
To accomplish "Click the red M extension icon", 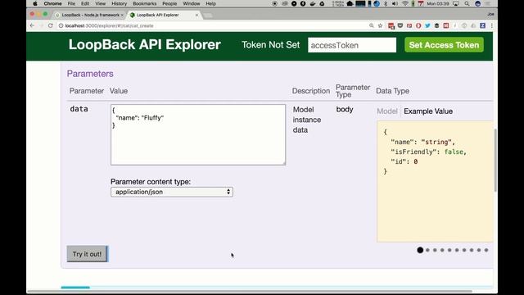I will tap(445, 25).
